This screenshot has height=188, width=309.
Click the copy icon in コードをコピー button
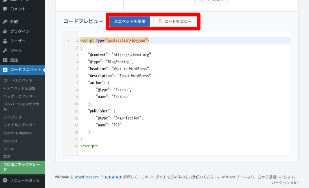coord(160,21)
